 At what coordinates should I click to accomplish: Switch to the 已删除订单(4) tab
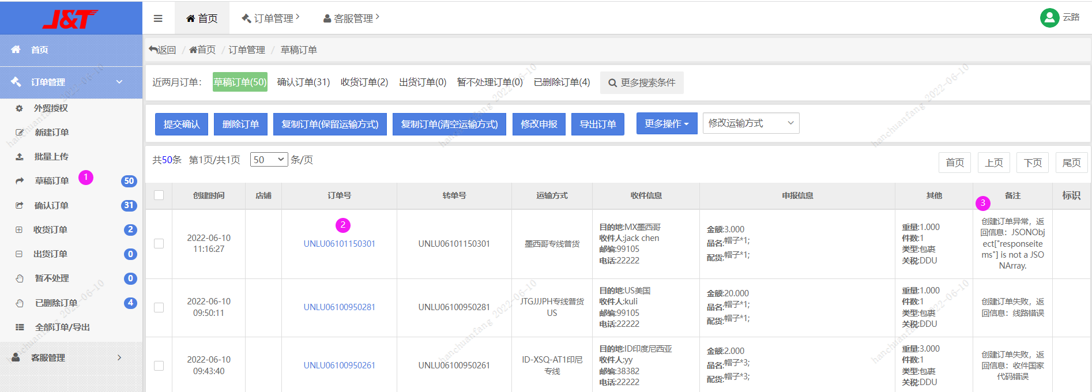click(x=562, y=82)
